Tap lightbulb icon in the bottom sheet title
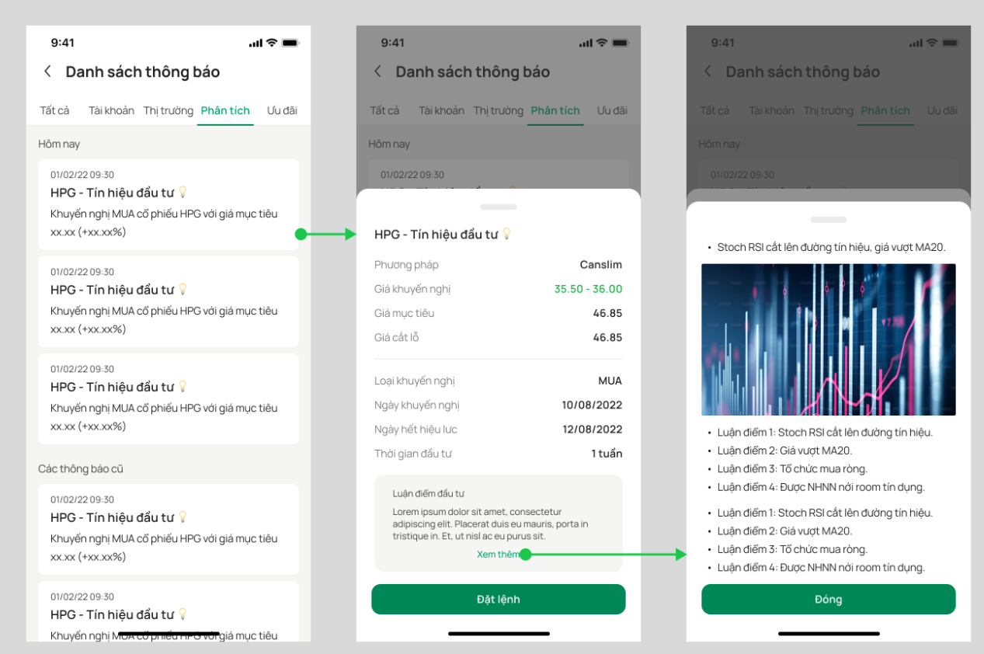The height and width of the screenshot is (654, 984). (506, 234)
